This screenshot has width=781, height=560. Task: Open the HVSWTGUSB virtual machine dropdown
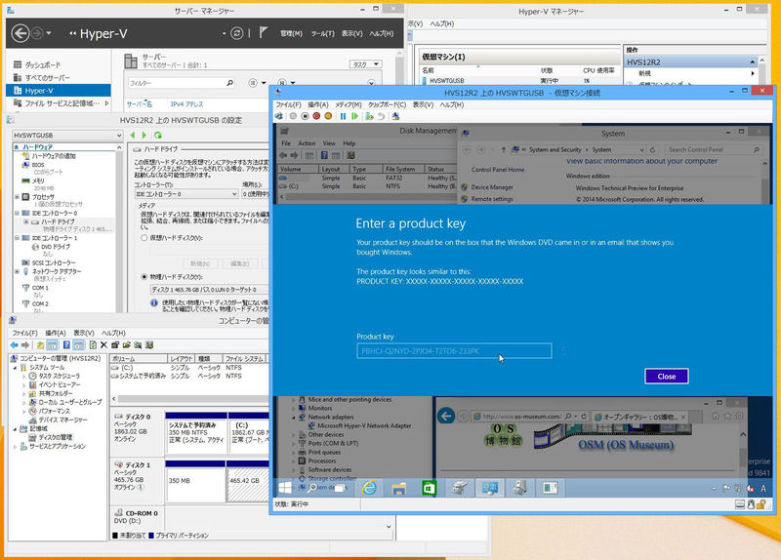coord(67,135)
